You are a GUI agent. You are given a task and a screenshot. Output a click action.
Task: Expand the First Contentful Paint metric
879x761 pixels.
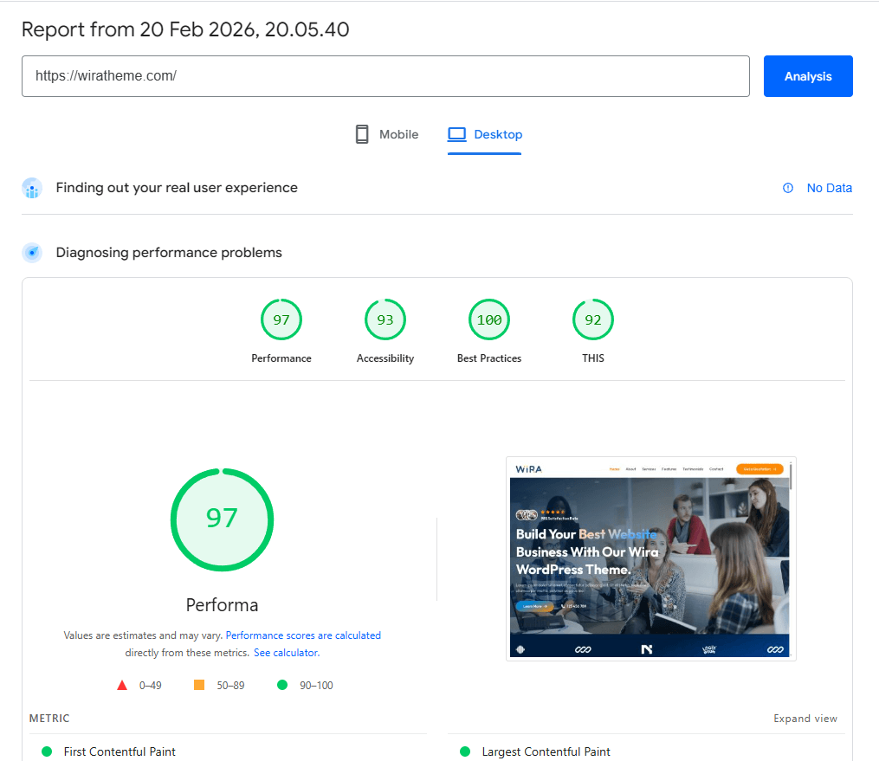pyautogui.click(x=120, y=751)
